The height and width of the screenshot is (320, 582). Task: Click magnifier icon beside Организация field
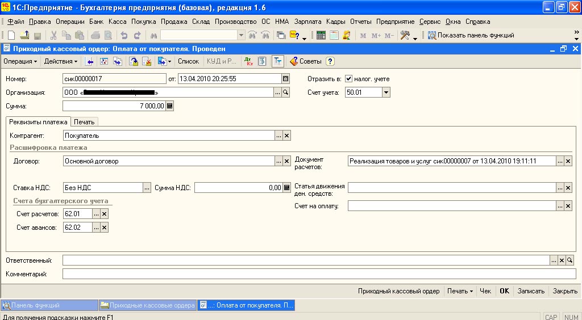(285, 92)
